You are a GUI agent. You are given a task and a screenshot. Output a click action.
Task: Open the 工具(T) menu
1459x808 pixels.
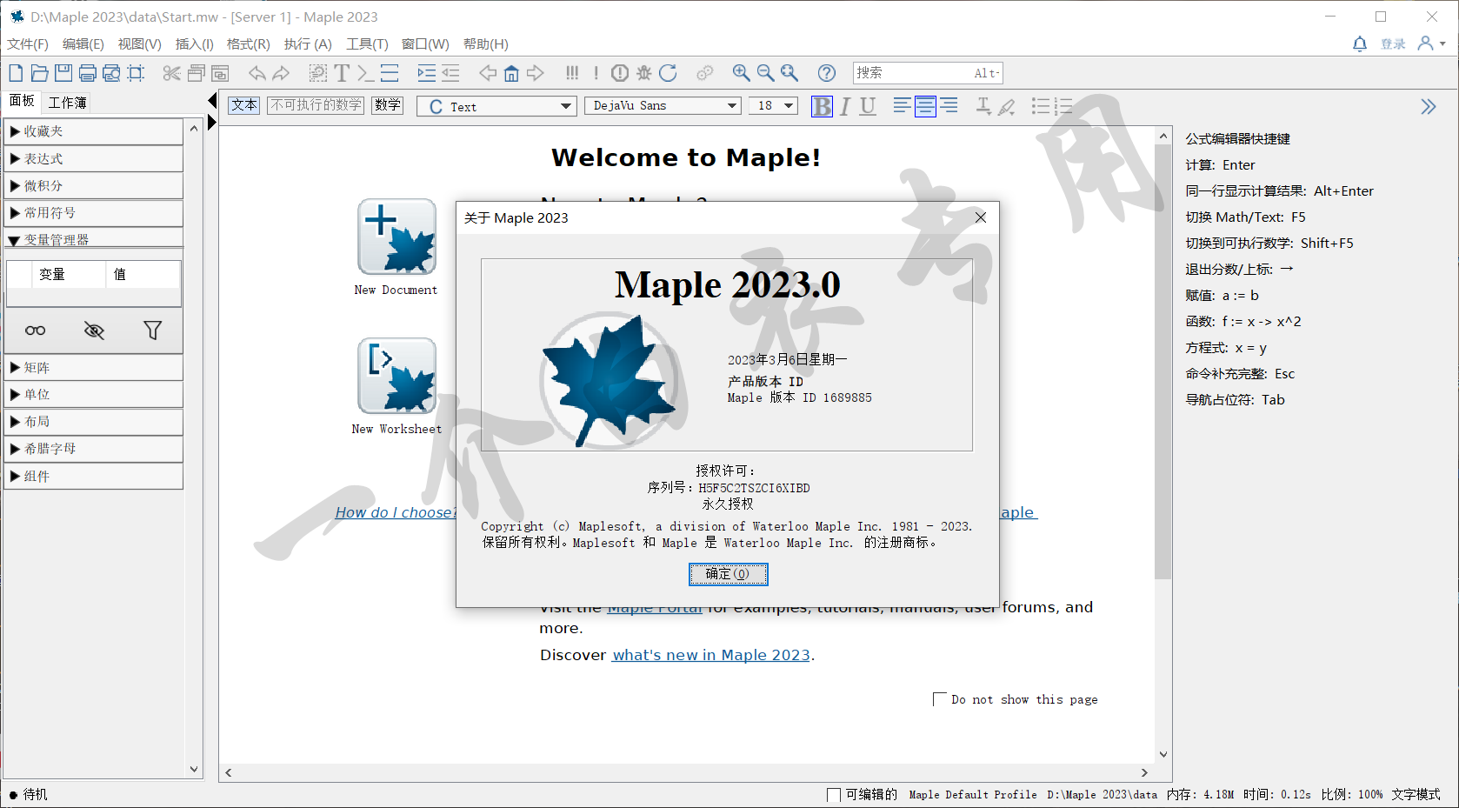pyautogui.click(x=367, y=44)
